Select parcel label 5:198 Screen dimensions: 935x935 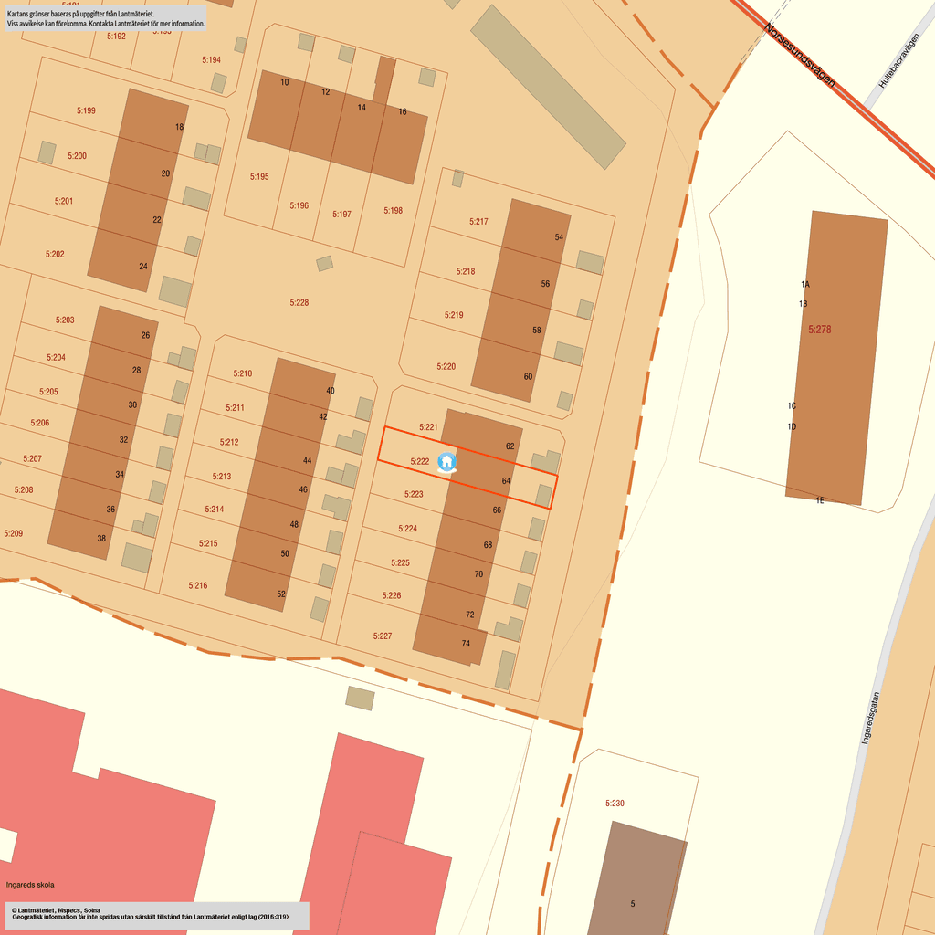point(393,211)
